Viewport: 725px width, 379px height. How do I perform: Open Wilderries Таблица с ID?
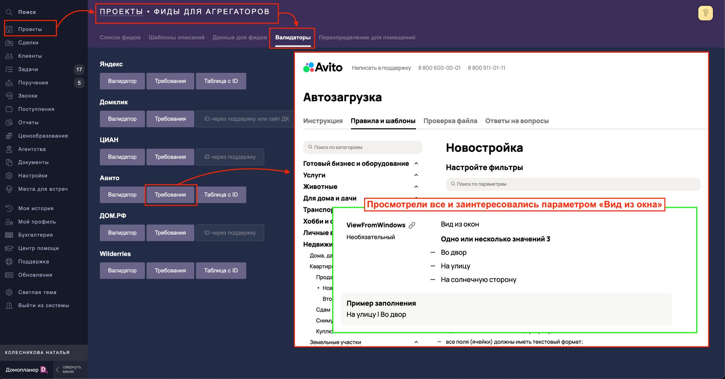pyautogui.click(x=221, y=271)
